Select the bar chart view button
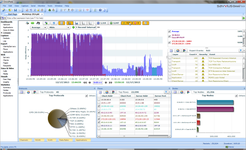The width and height of the screenshot is (246, 150). point(70,23)
